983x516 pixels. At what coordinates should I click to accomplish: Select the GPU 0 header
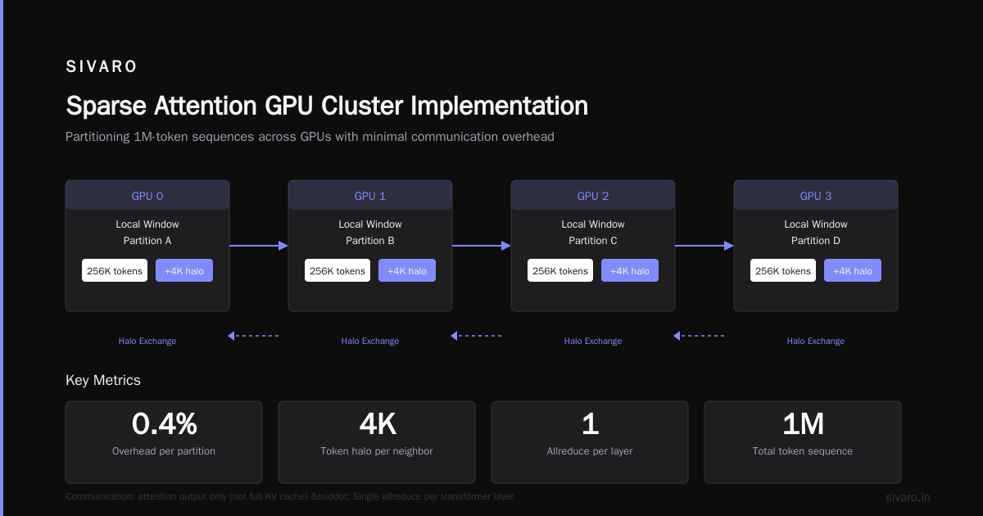(147, 197)
